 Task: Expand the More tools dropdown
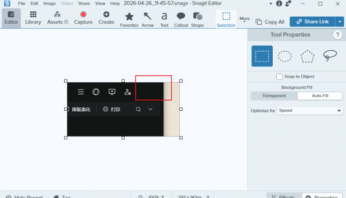(x=245, y=19)
